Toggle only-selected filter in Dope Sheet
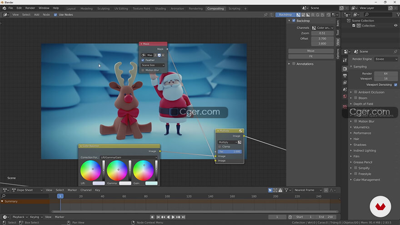This screenshot has width=400, height=225. pos(270,190)
